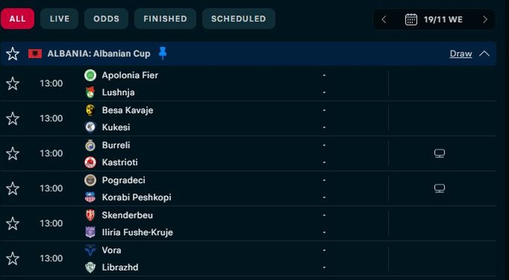Screen dimensions: 509x280
Task: Go to the previous day arrow
Action: pos(384,19)
